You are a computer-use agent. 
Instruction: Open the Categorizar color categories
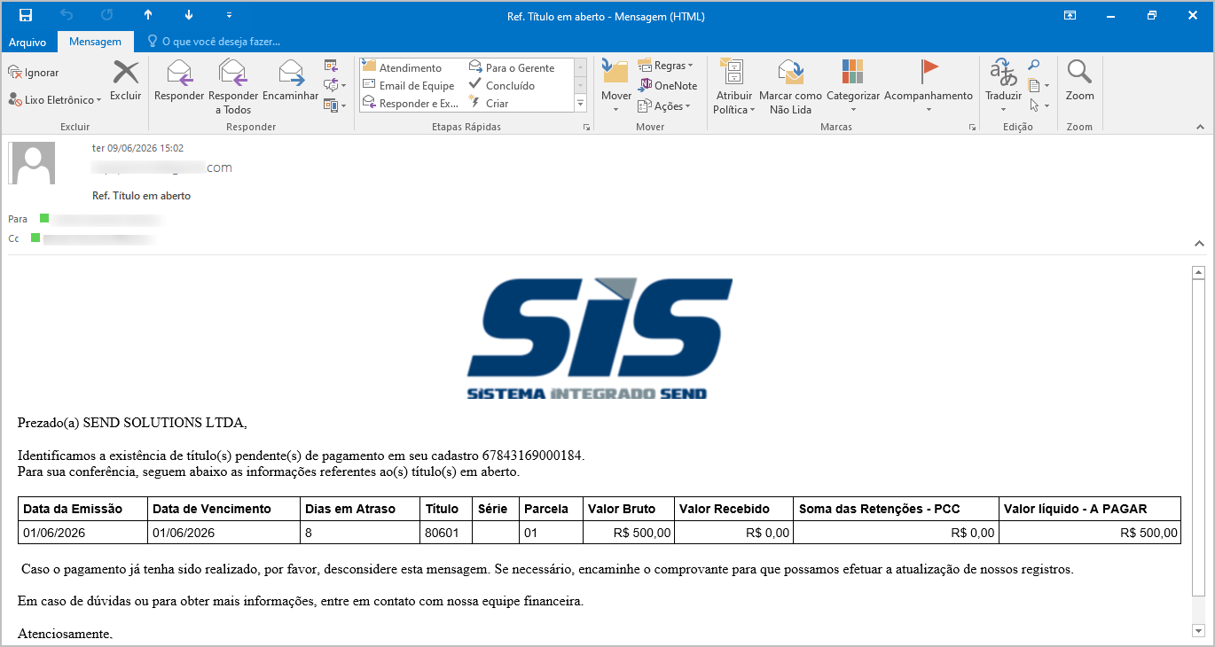[852, 86]
